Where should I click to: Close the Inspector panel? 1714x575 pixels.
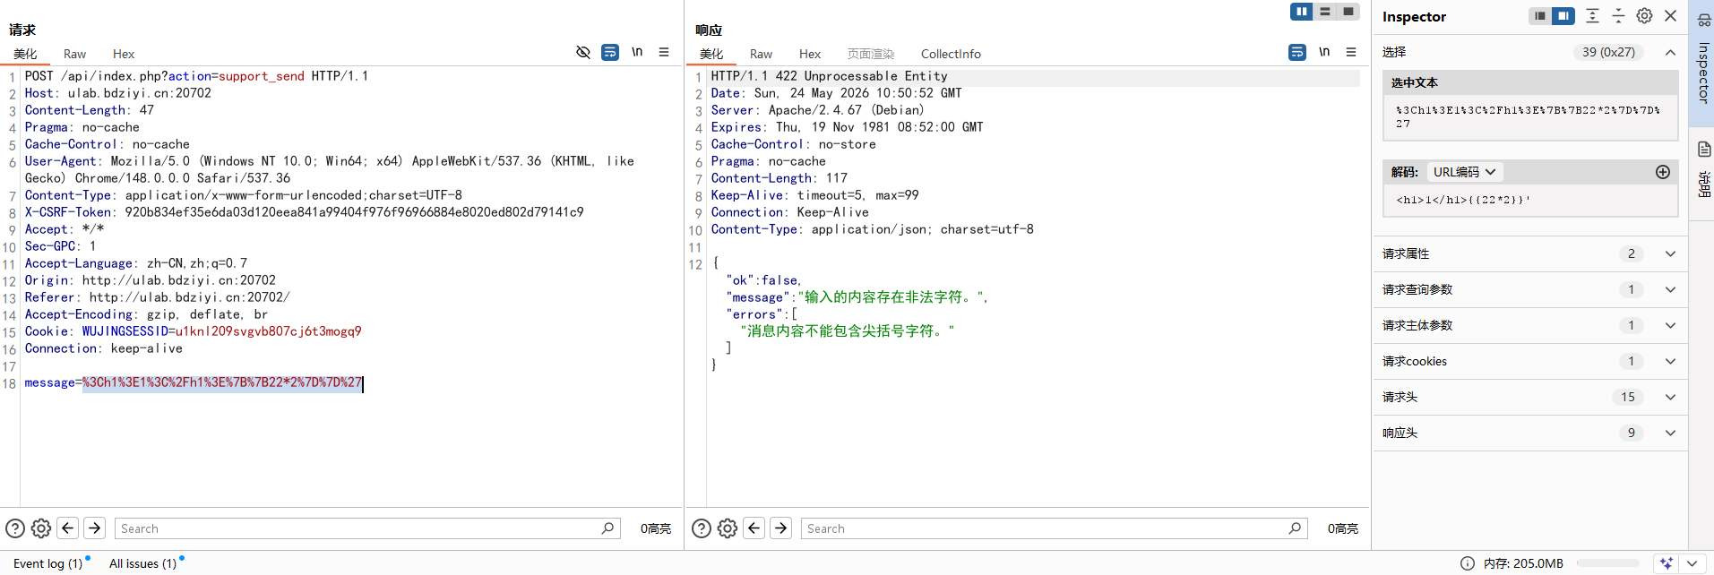pyautogui.click(x=1671, y=16)
